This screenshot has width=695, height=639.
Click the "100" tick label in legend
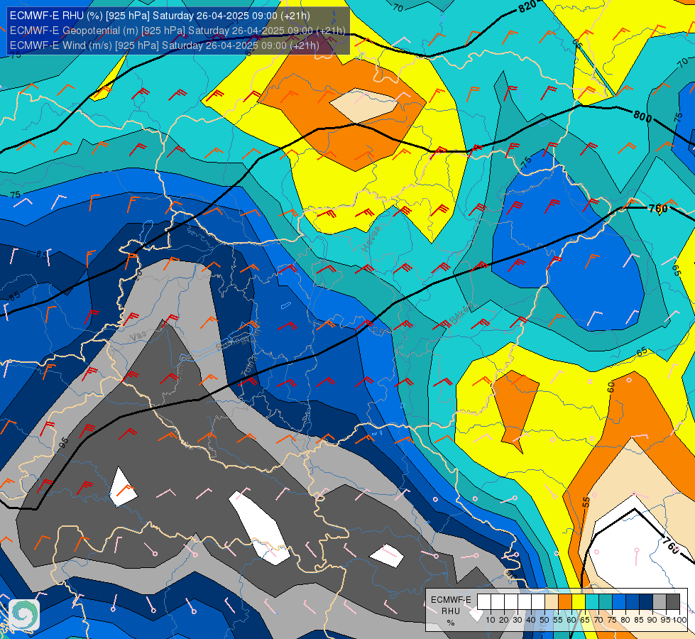point(679,620)
